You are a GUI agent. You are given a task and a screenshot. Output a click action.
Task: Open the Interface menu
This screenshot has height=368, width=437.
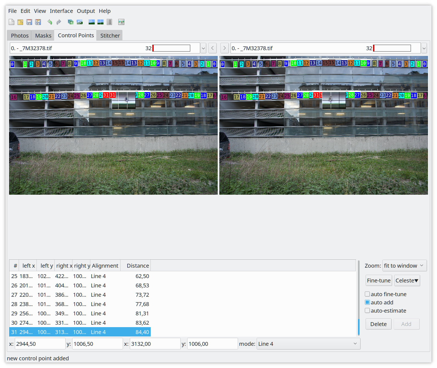tap(61, 11)
